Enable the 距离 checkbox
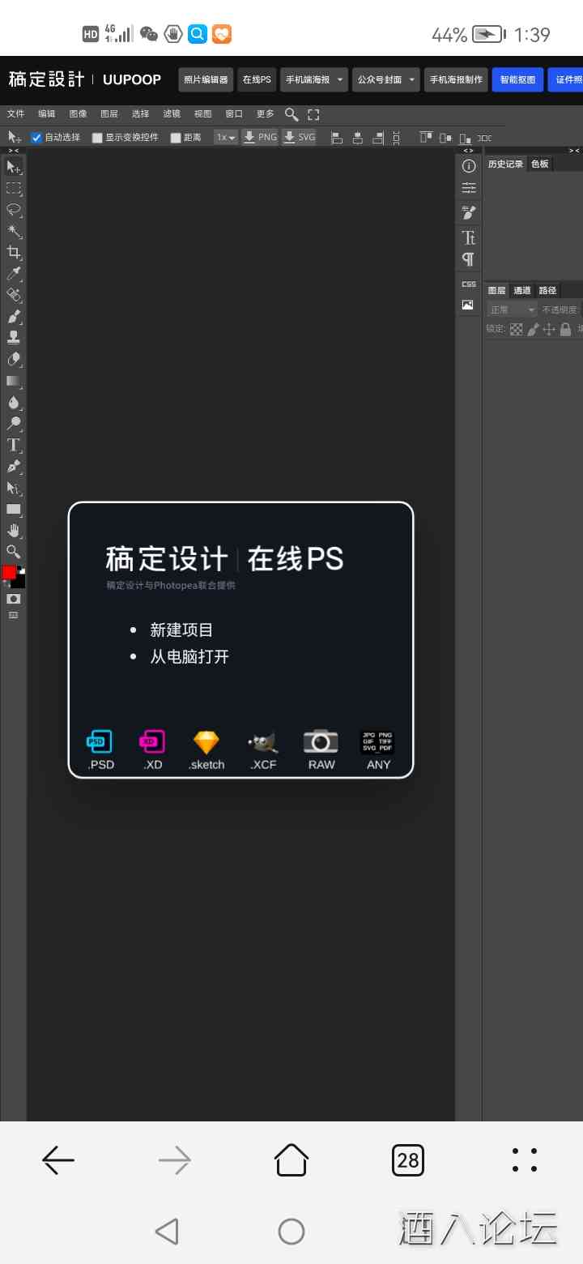 pos(176,138)
